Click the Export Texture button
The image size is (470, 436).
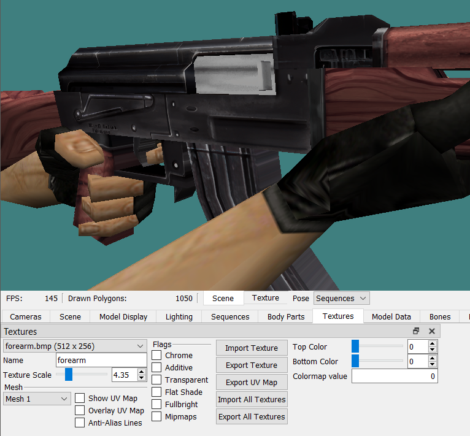(x=252, y=365)
